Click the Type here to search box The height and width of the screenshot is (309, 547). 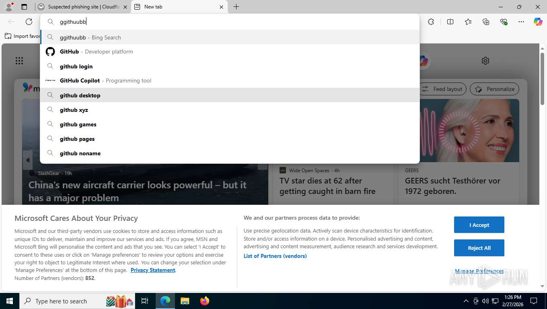click(x=77, y=301)
